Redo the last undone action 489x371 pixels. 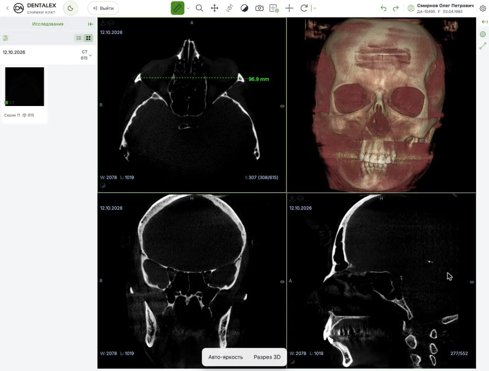396,8
